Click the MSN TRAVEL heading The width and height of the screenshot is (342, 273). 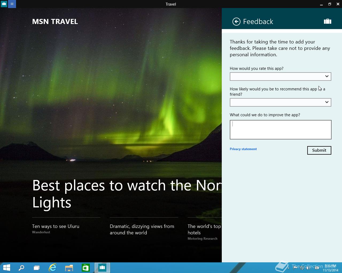coord(55,22)
